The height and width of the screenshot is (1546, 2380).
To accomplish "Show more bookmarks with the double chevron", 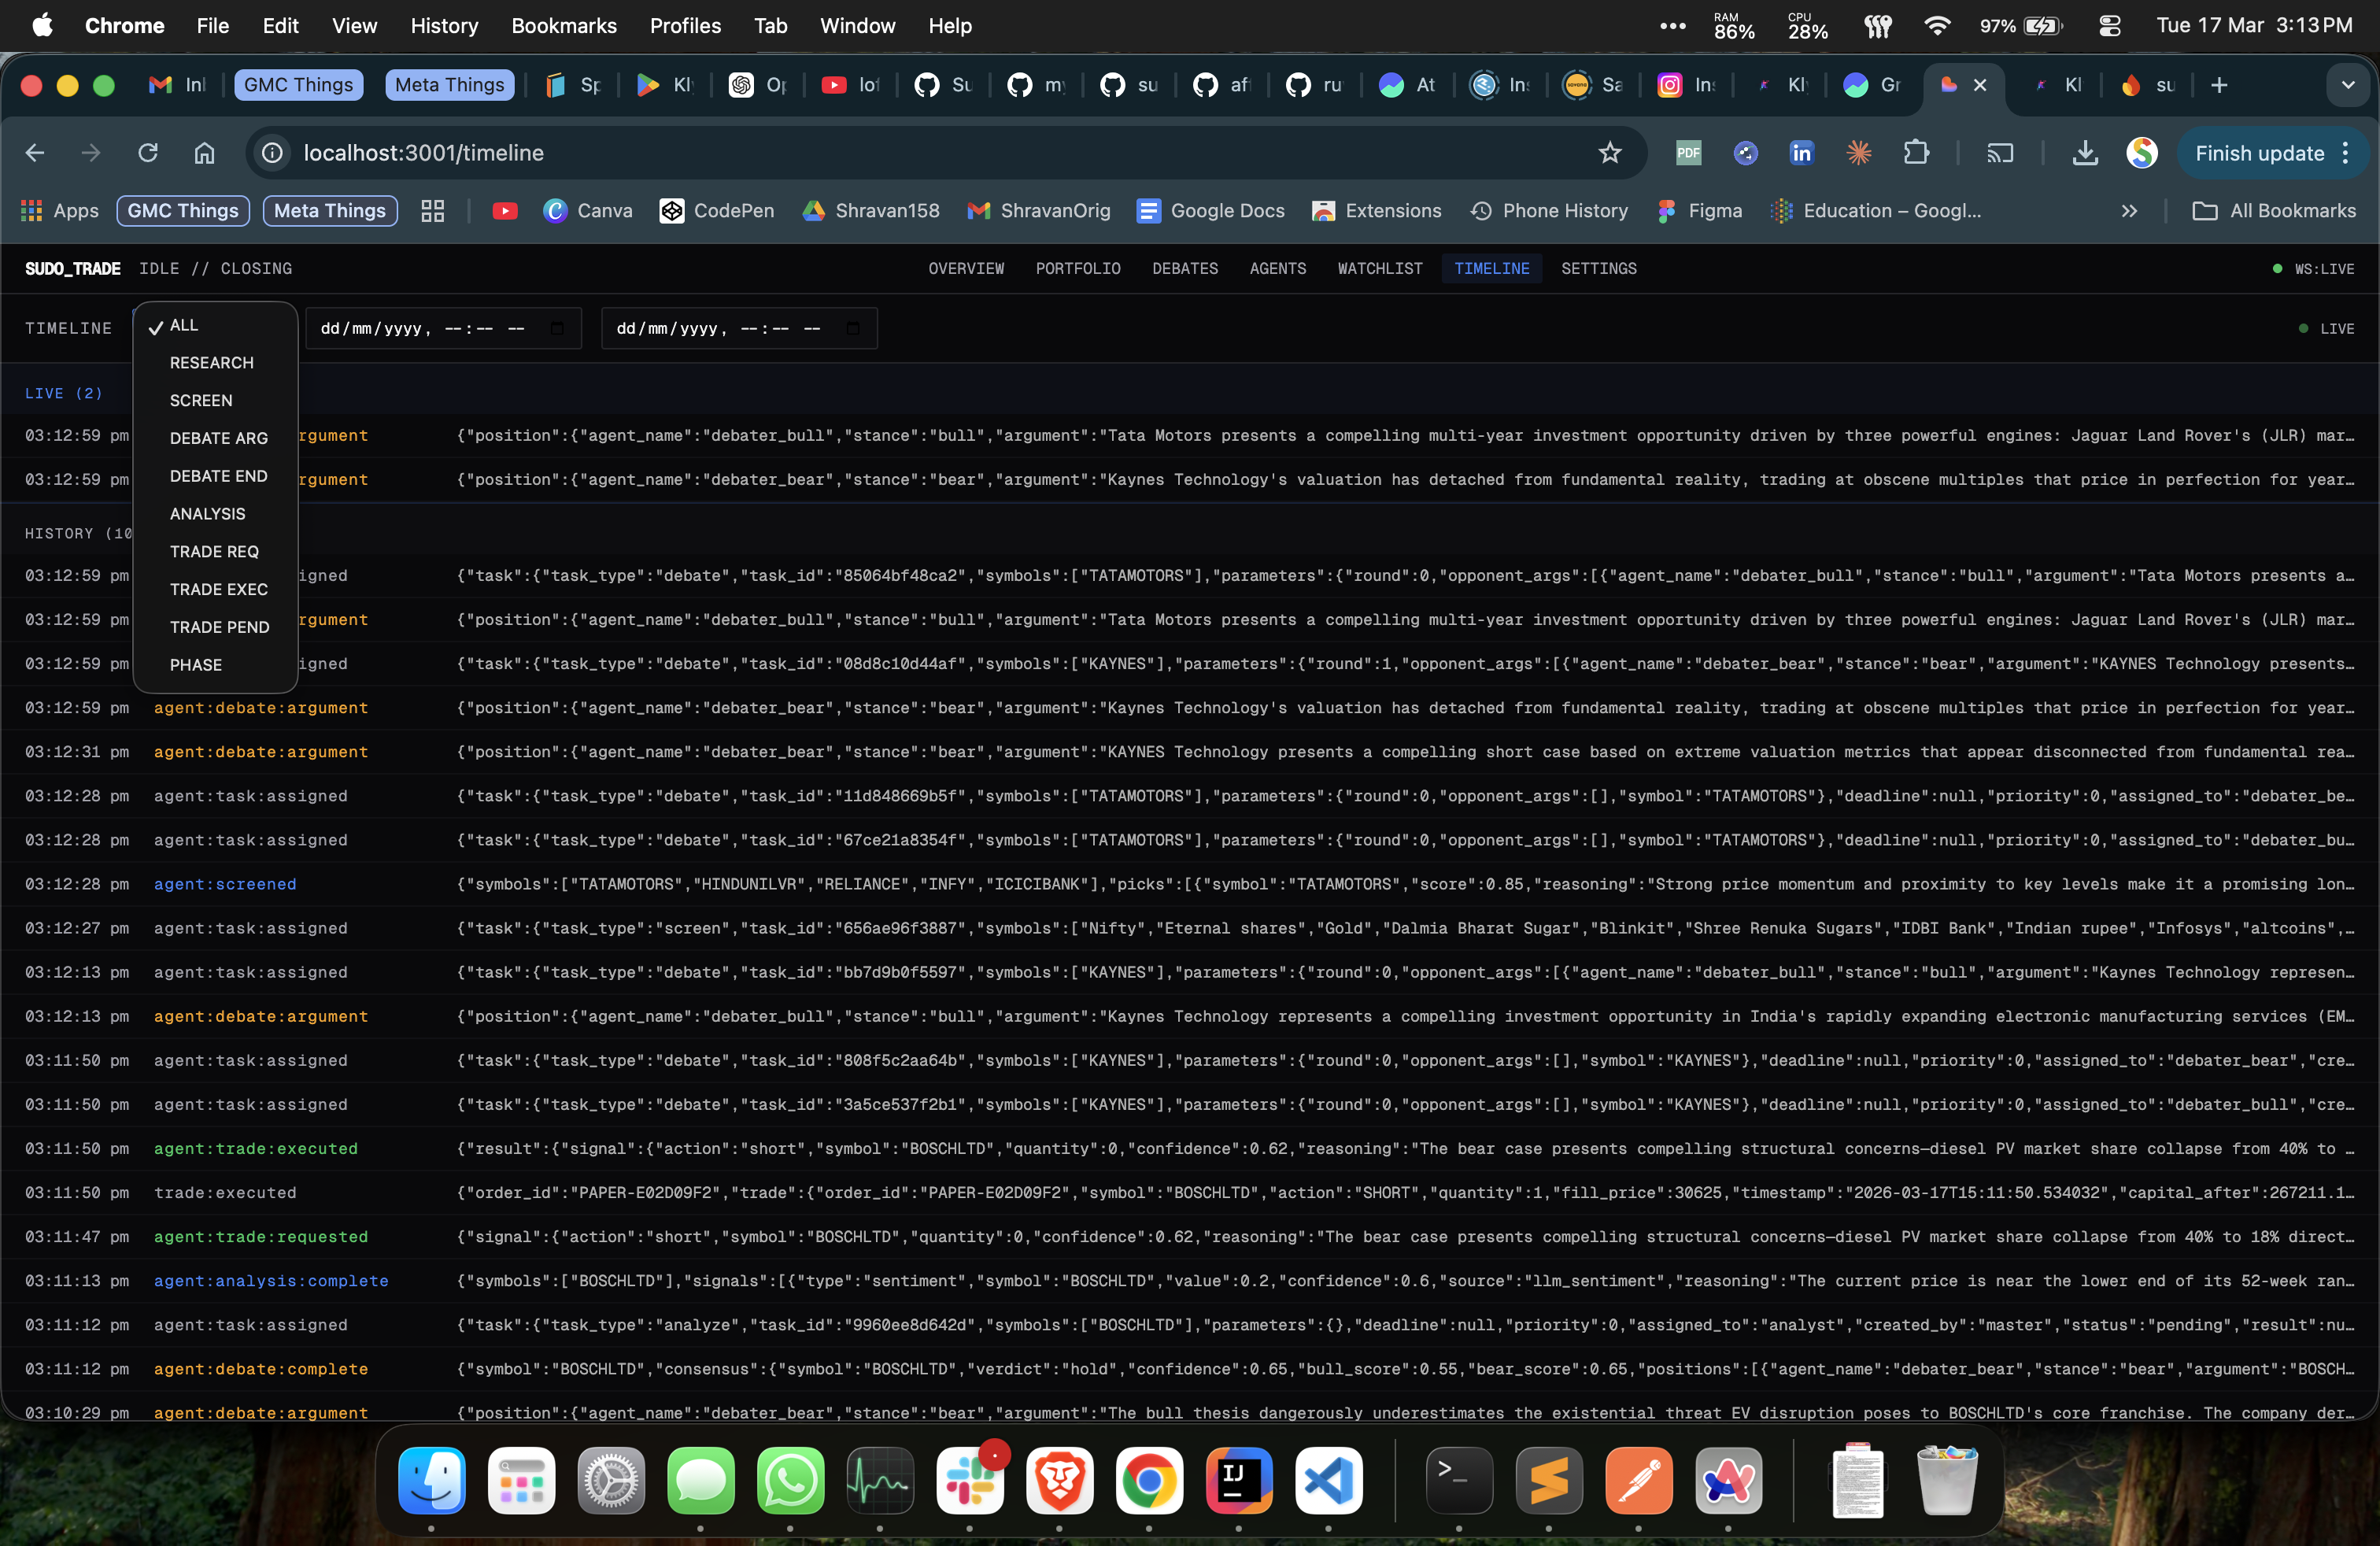I will click(2130, 211).
